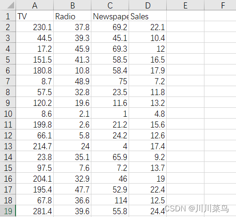Select cell with value 151.5
This screenshot has width=236, height=217.
click(x=35, y=59)
